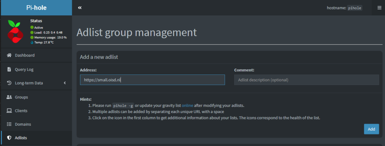Click the Query Log file icon
This screenshot has width=385, height=146.
9,70
